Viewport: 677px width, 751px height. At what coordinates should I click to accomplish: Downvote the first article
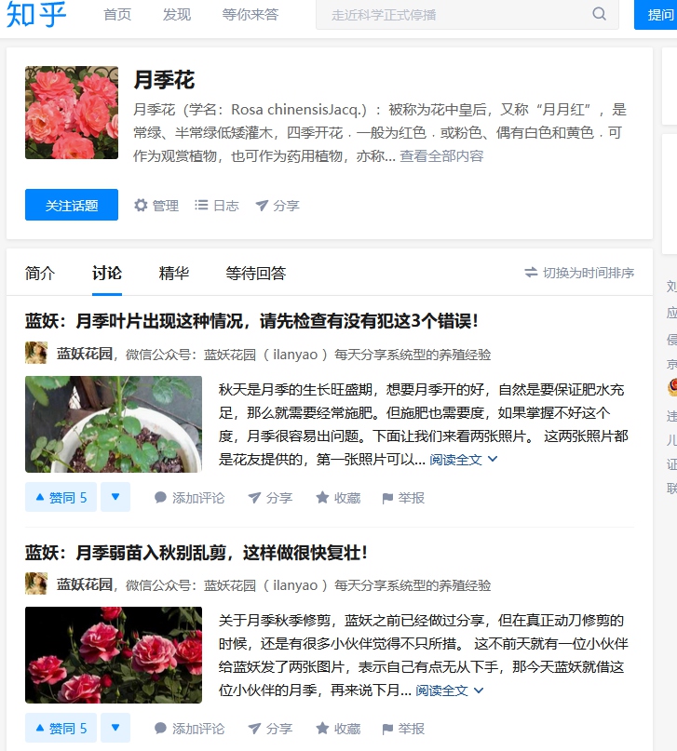(x=115, y=497)
